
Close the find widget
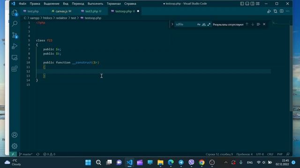pos(264,24)
